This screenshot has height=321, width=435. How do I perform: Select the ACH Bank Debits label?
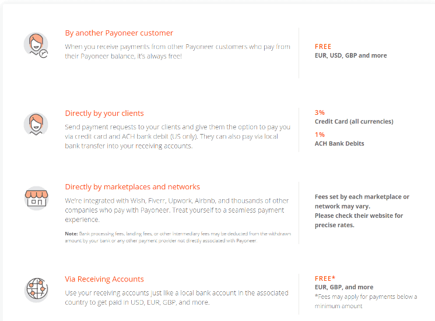click(x=339, y=143)
